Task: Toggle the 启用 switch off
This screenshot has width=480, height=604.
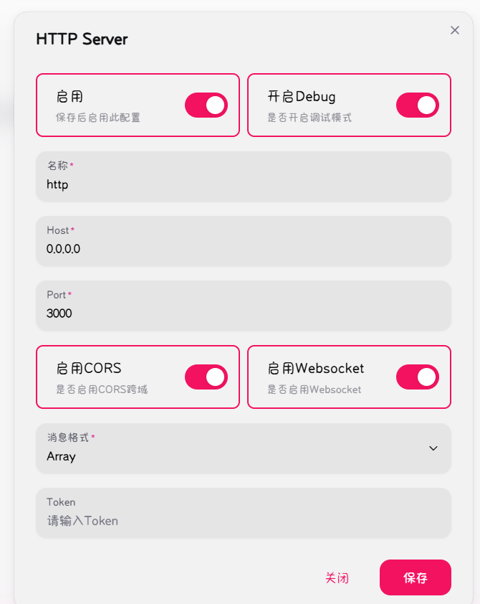Action: [x=206, y=105]
